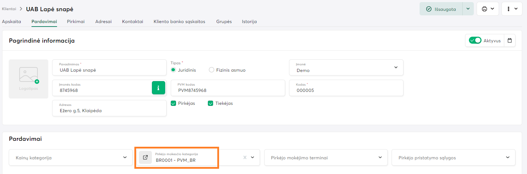The height and width of the screenshot is (174, 527).
Task: Go back via Klientai breadcrumb link
Action: pyautogui.click(x=9, y=9)
